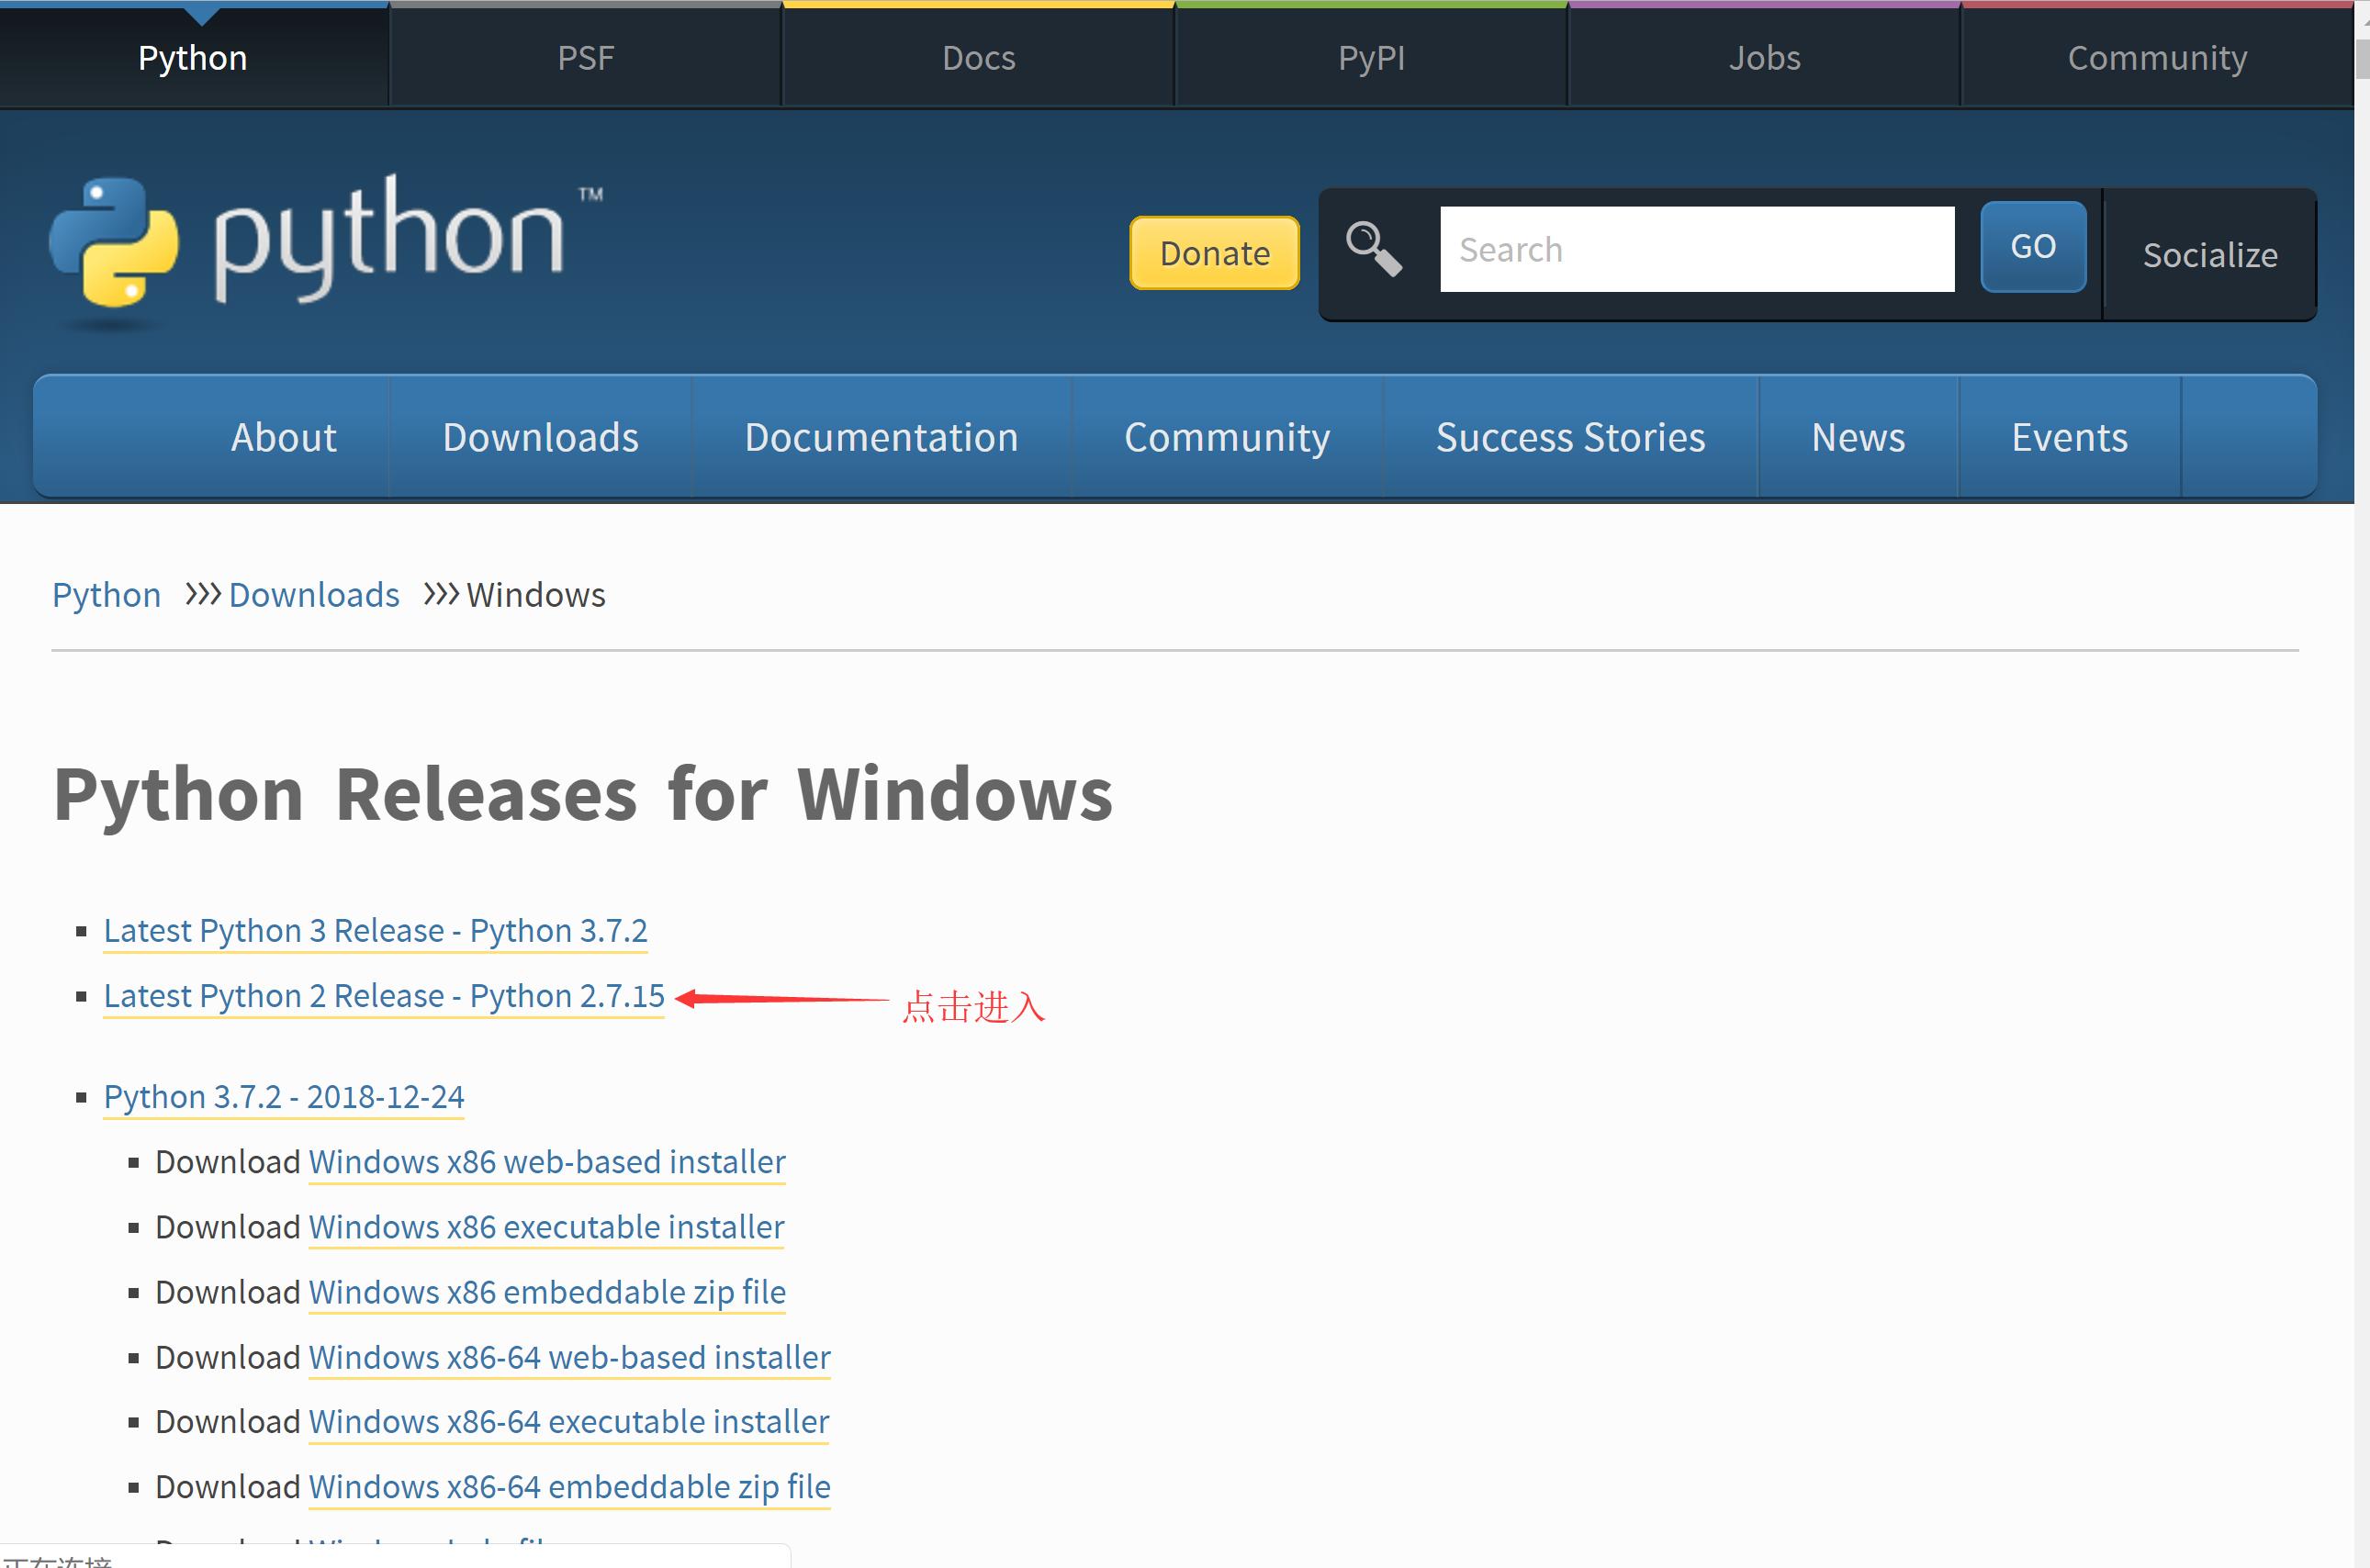The width and height of the screenshot is (2370, 1568).
Task: Click Downloads in the breadcrumb trail
Action: click(x=314, y=595)
